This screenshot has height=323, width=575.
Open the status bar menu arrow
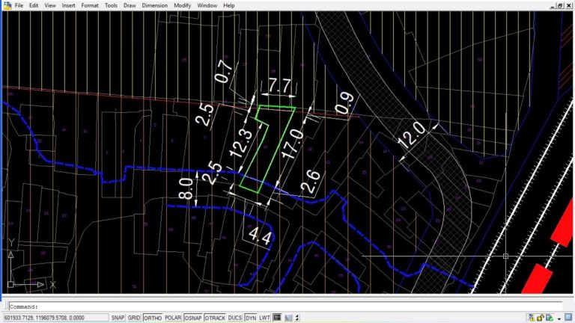tap(559, 319)
